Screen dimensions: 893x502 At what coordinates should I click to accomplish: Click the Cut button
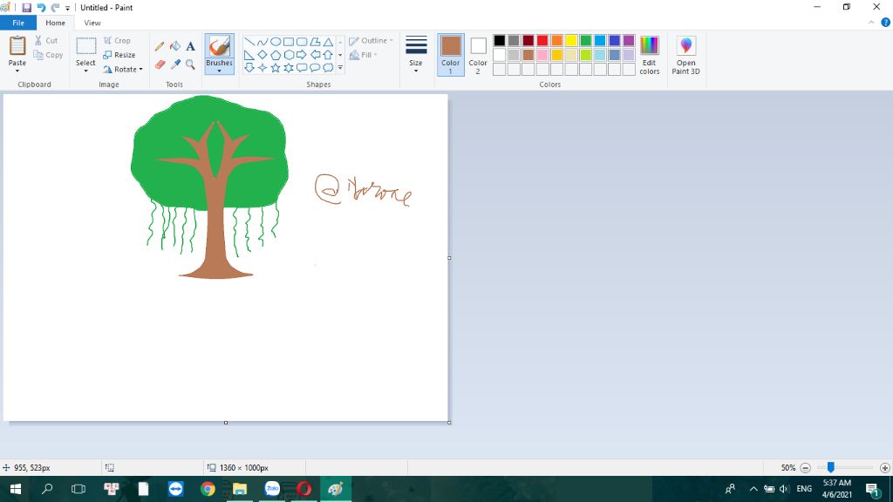pyautogui.click(x=45, y=41)
